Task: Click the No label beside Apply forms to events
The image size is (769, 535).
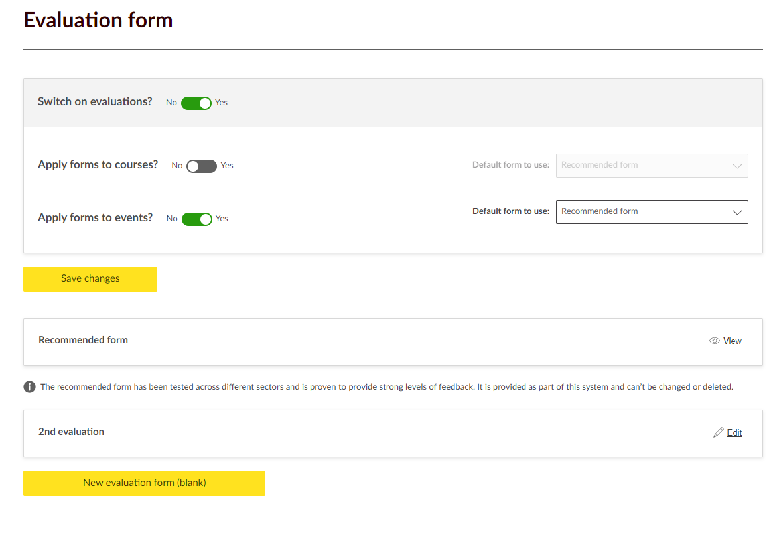Action: [172, 219]
